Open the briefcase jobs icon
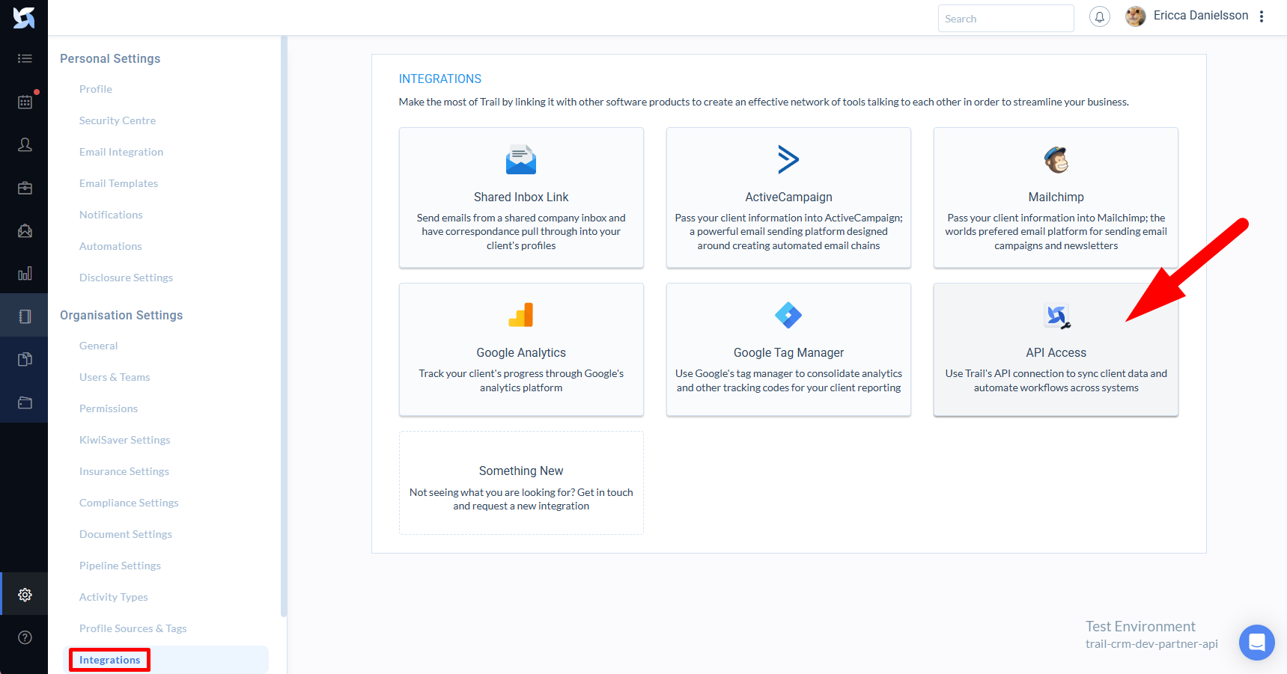Screen dimensions: 1287x674 point(25,188)
